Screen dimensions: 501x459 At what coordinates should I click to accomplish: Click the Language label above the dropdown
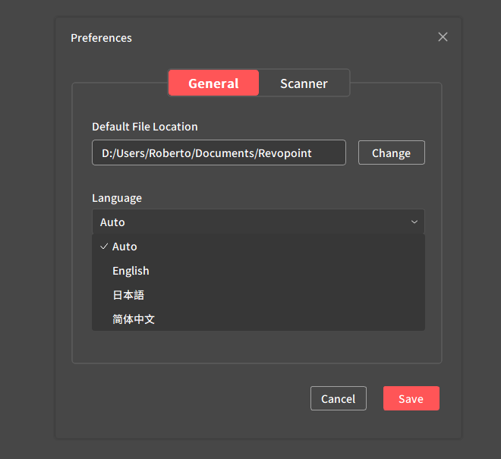(x=117, y=198)
